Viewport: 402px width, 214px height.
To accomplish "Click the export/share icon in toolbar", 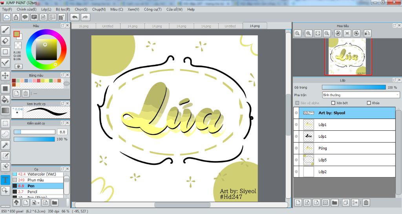I will 16,17.
